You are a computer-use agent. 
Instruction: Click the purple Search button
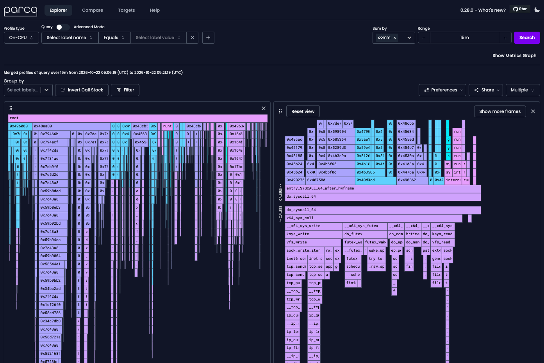point(527,38)
